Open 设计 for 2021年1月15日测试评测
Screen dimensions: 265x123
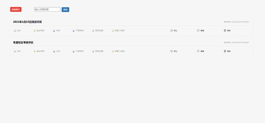17,31
